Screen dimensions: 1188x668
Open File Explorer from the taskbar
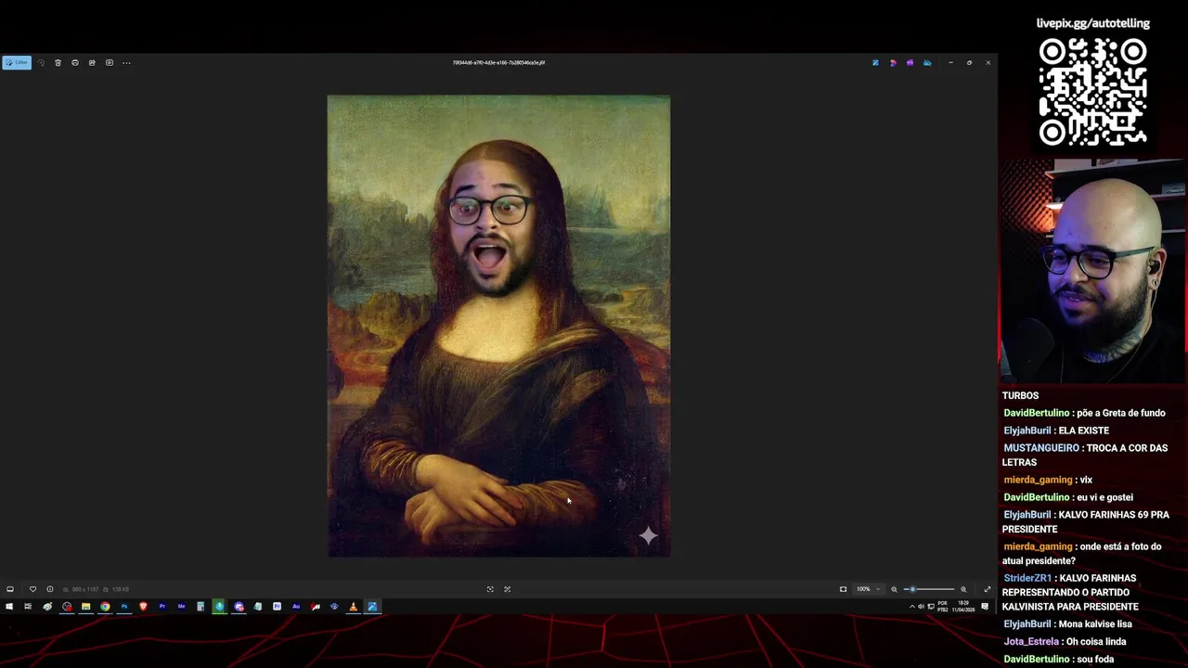point(85,607)
